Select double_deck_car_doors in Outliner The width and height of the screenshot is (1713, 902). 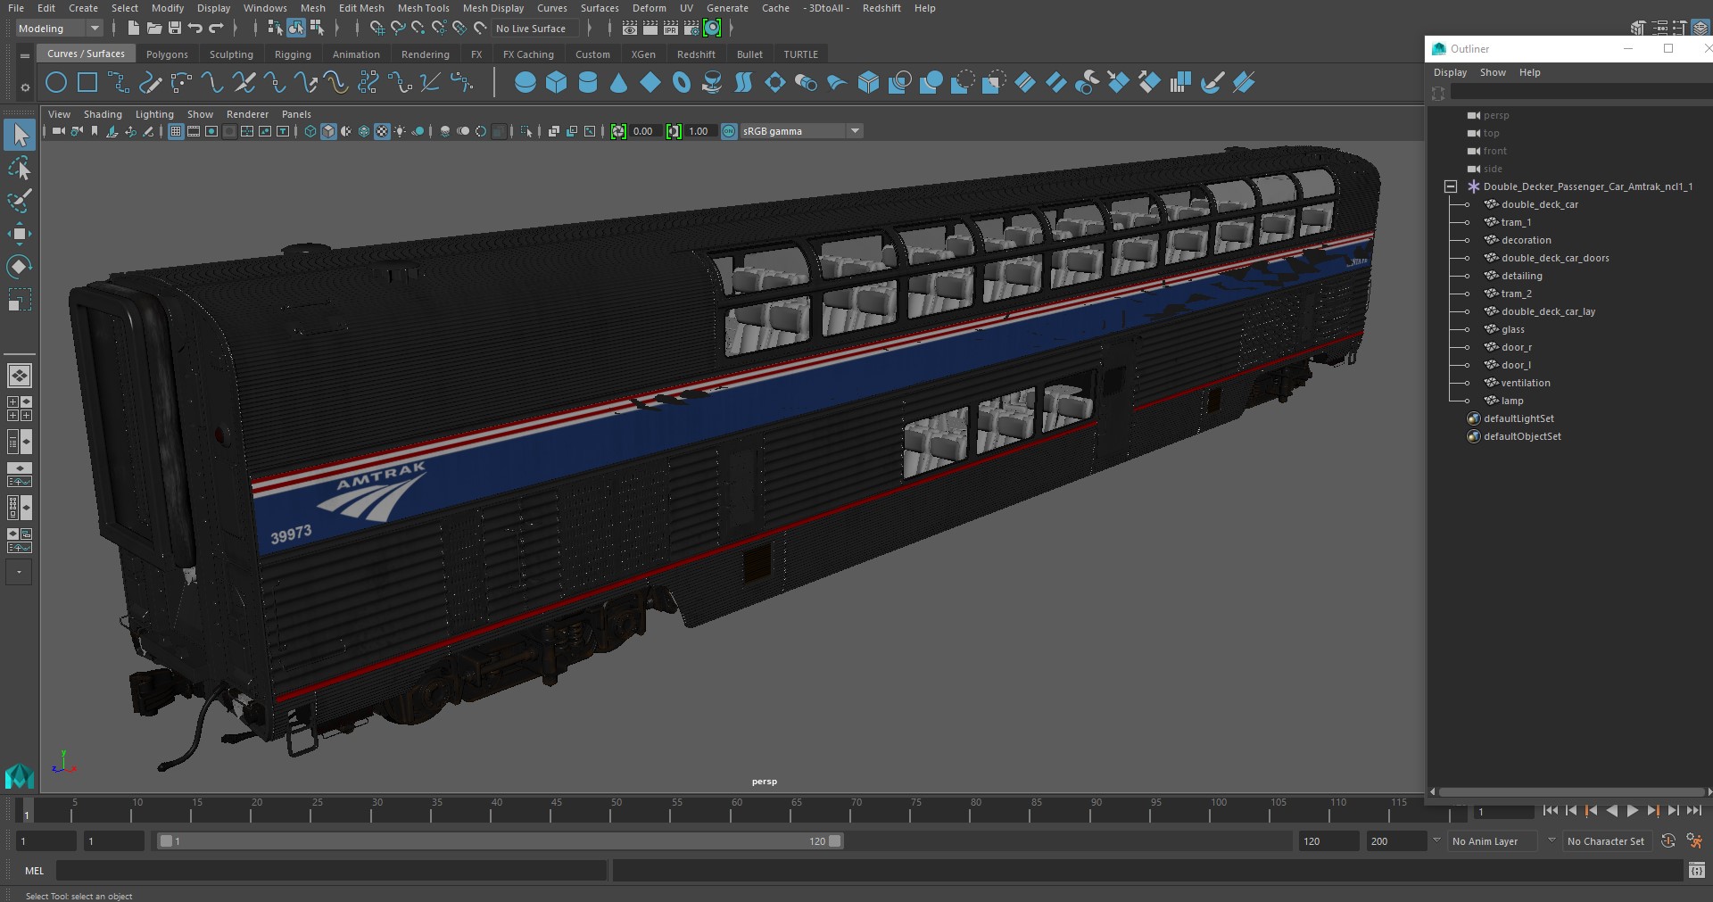[x=1555, y=258]
